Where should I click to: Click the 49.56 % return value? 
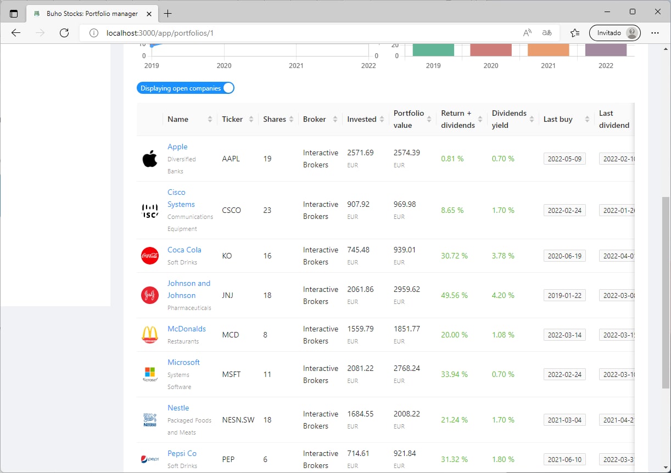coord(455,295)
